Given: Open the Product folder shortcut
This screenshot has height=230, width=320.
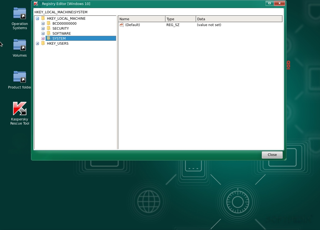Looking at the screenshot, I should 20,80.
